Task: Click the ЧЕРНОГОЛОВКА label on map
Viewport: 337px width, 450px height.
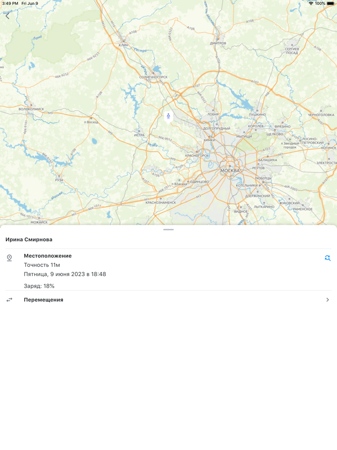Action: (321, 115)
